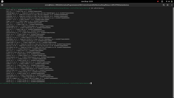Click the libpng16.so.16 line
Viewport: 174px width, 98px height.
28,67
